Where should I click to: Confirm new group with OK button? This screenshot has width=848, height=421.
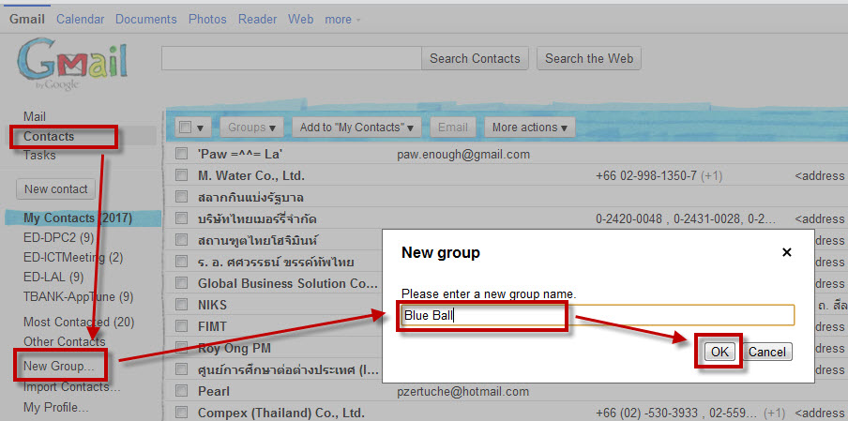[x=719, y=352]
